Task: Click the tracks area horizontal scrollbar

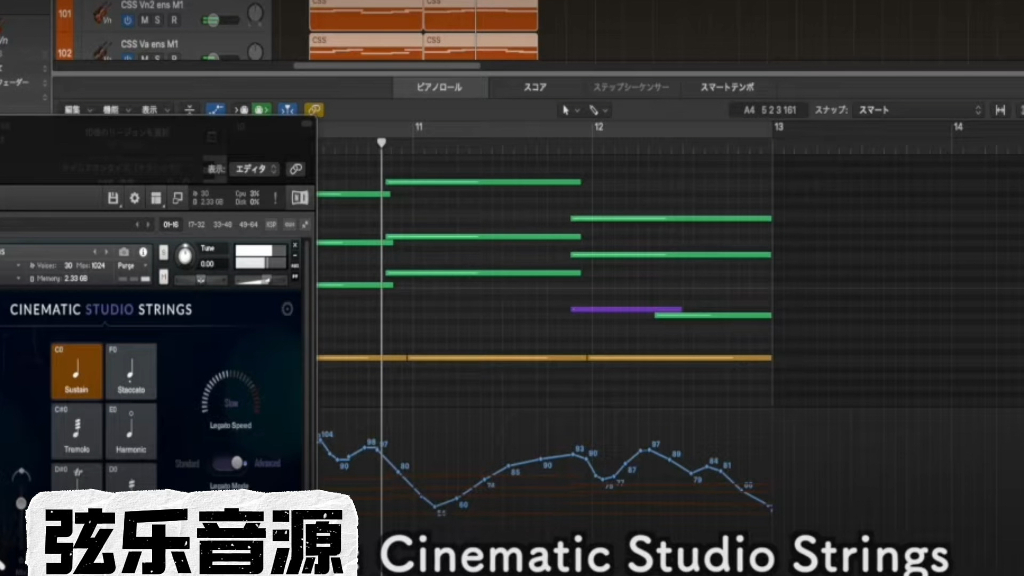Action: coord(387,66)
